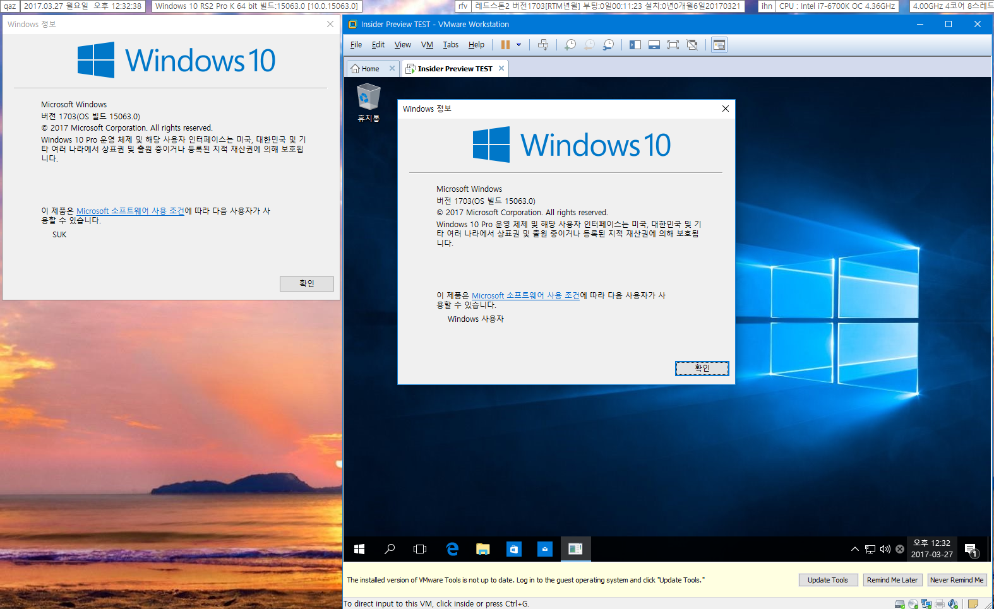
Task: Open the power options dropdown arrow next to pause
Action: click(x=519, y=45)
